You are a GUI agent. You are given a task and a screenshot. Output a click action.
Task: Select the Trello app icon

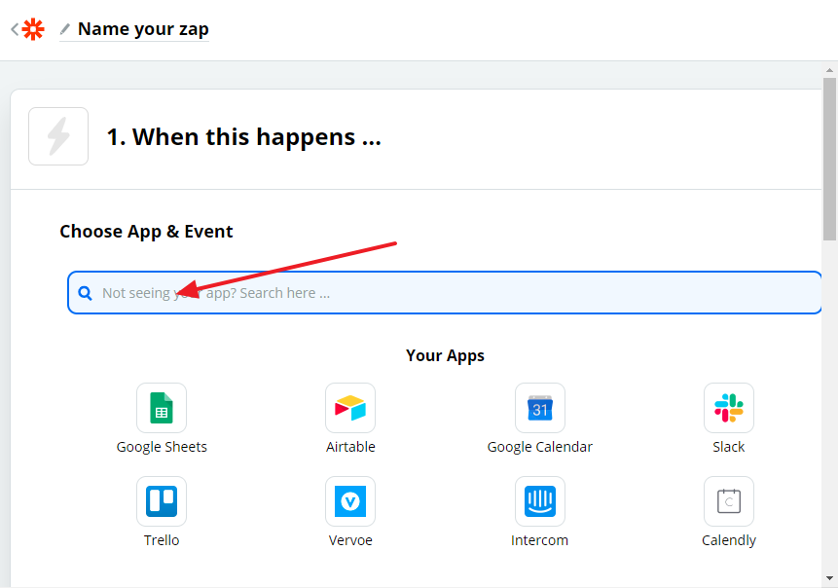pyautogui.click(x=162, y=501)
